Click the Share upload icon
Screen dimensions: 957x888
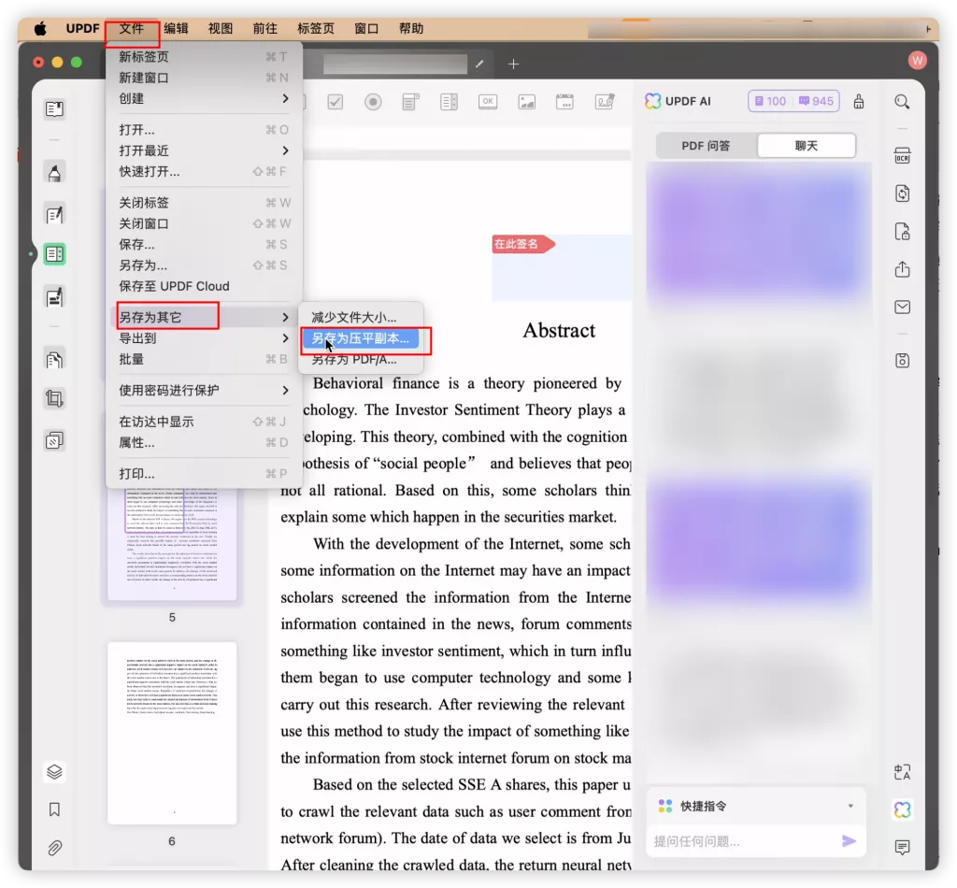click(902, 269)
